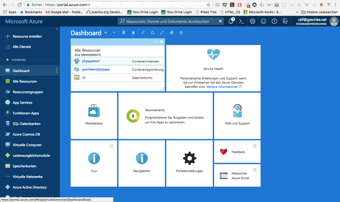Open the Service Health tile
This screenshot has width=340, height=202.
[x=213, y=68]
